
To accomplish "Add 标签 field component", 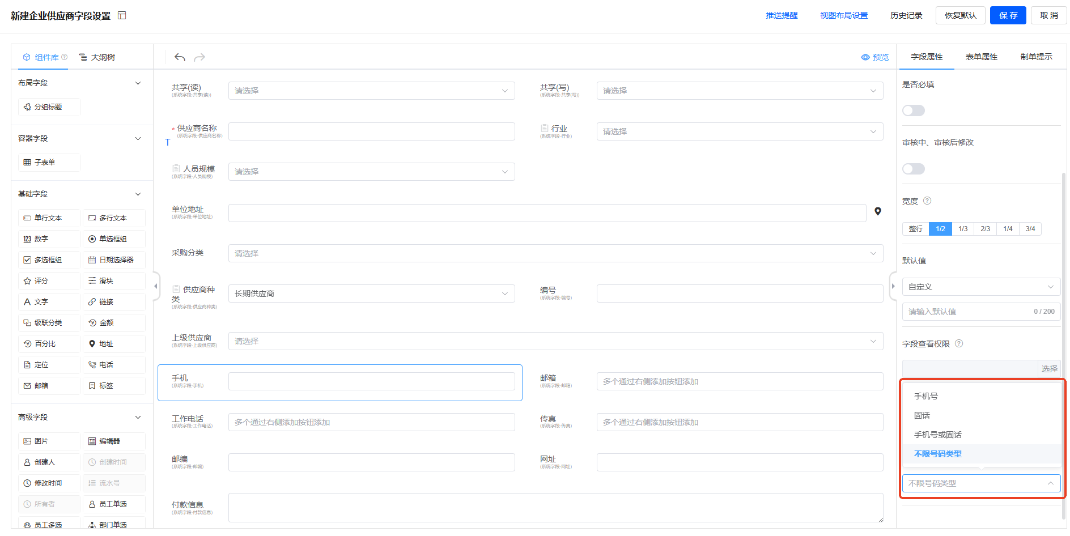I will point(114,386).
